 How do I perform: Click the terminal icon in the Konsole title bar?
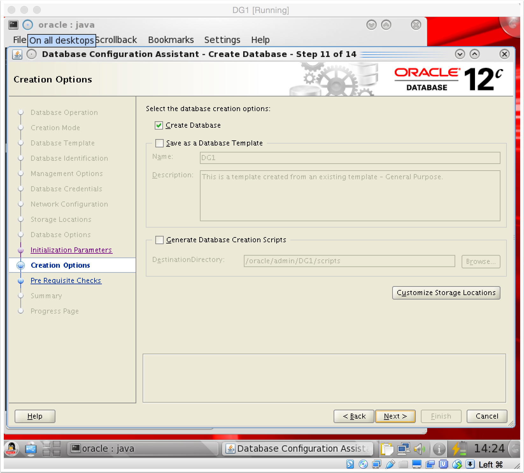click(x=13, y=25)
